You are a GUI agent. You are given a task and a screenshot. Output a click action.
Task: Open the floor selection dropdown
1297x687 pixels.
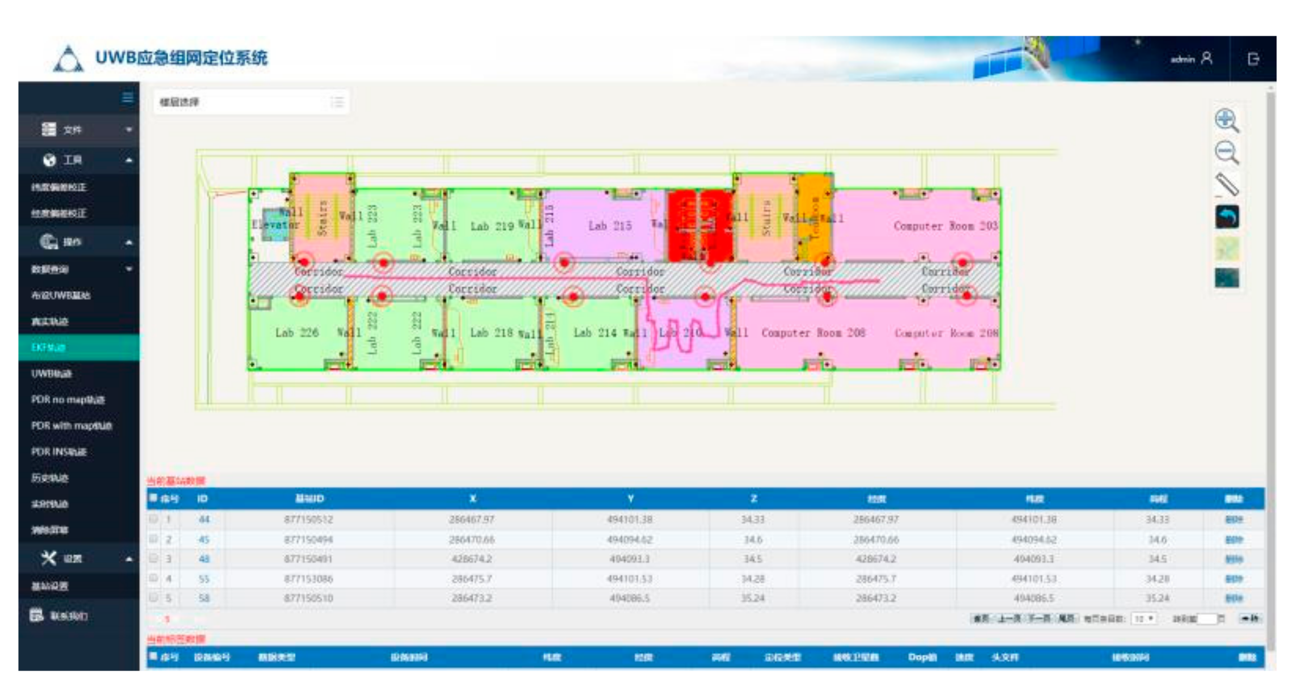(x=251, y=103)
